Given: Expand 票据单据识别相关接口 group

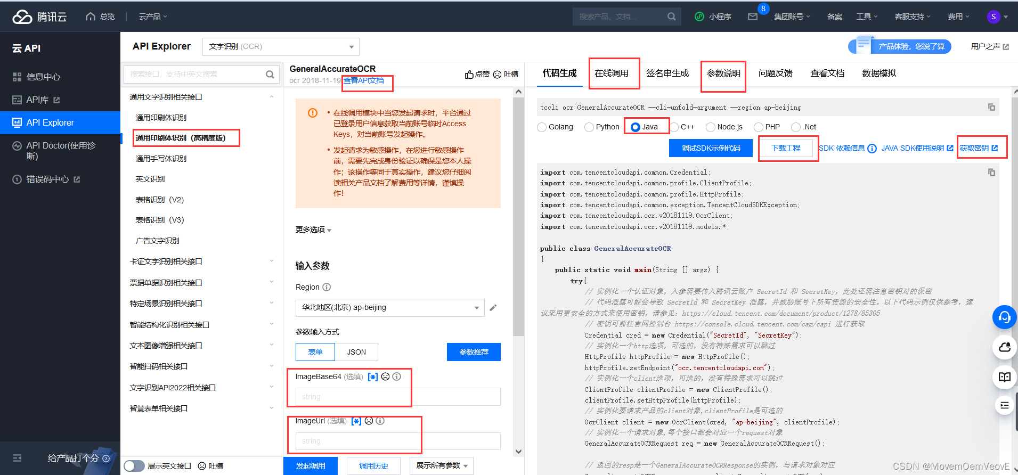Looking at the screenshot, I should pos(201,283).
